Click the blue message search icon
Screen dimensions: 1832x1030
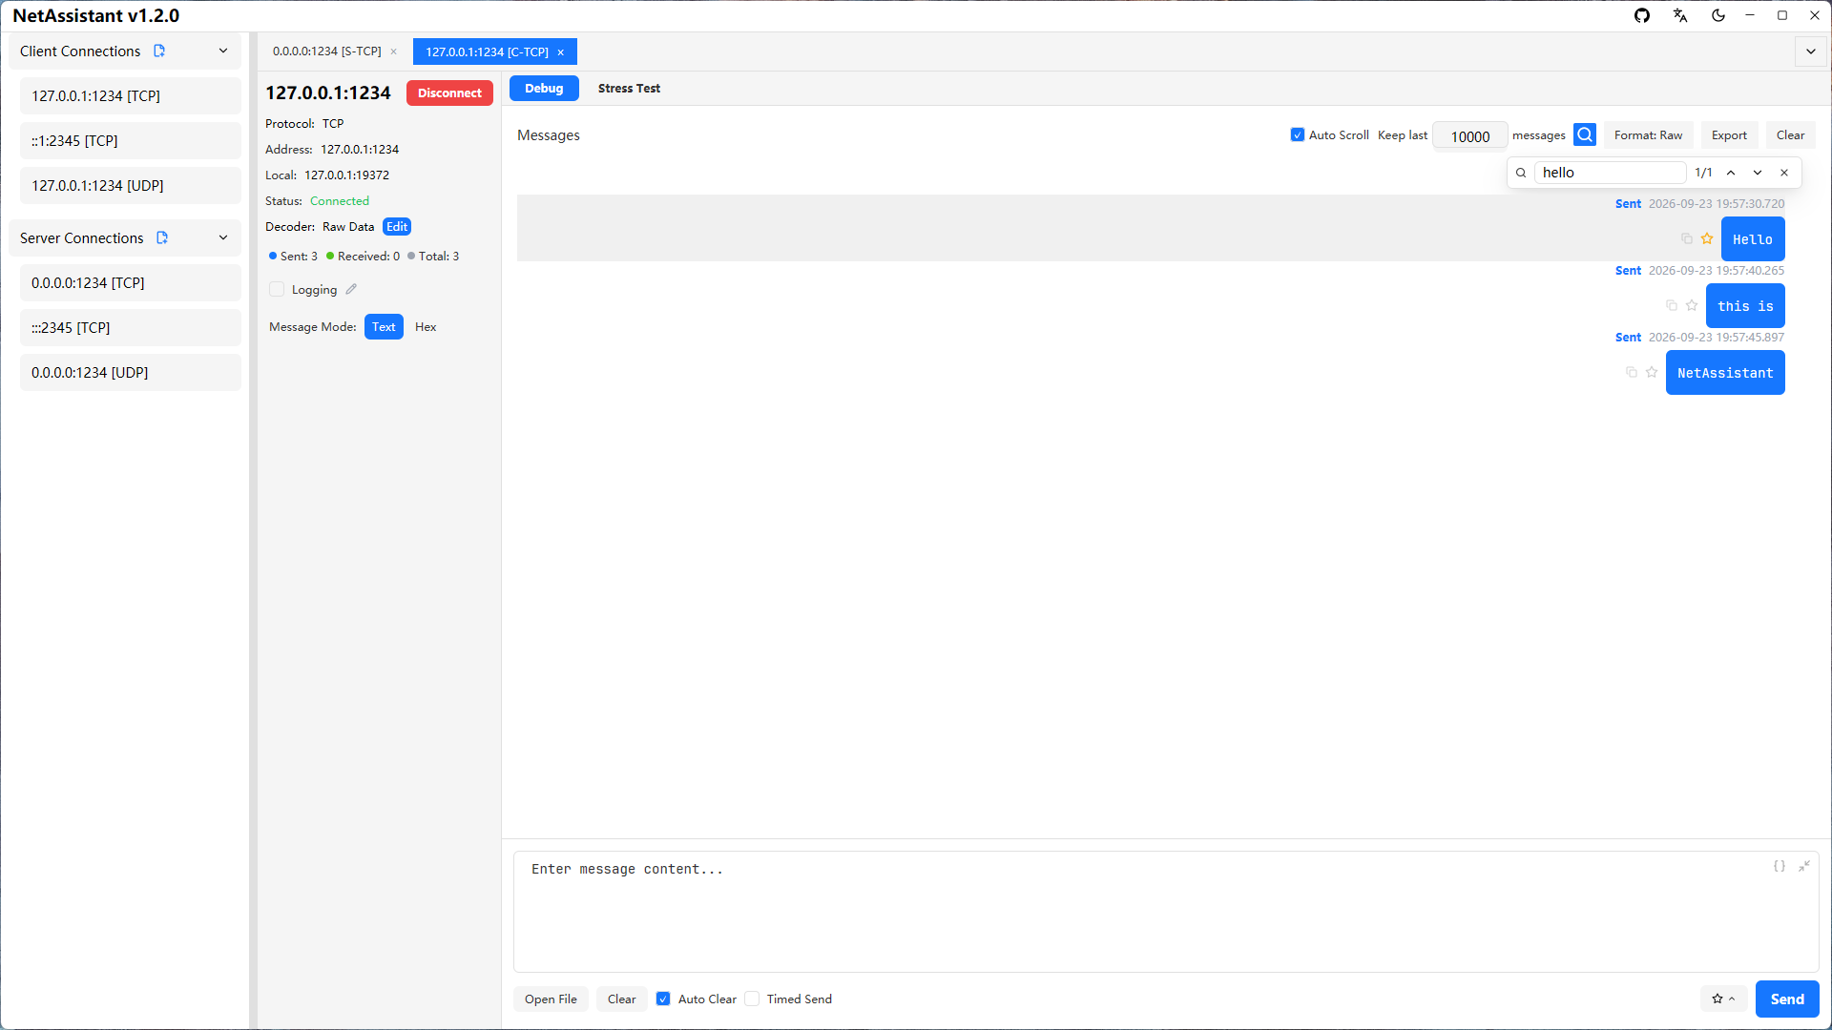pyautogui.click(x=1585, y=134)
